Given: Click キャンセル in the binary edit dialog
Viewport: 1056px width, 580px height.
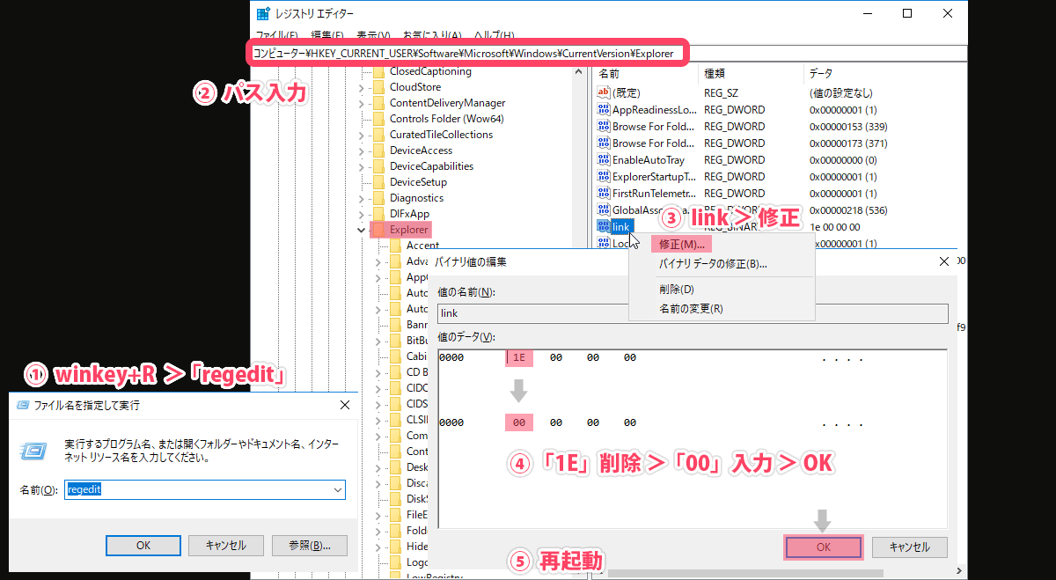Looking at the screenshot, I should point(910,547).
